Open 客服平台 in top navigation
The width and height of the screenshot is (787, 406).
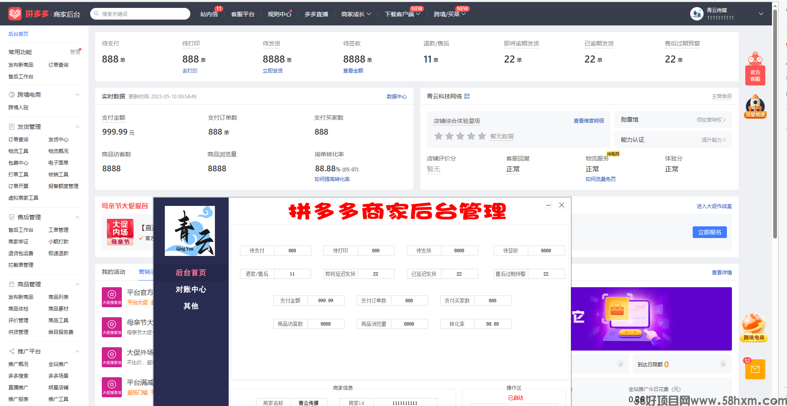tap(242, 14)
